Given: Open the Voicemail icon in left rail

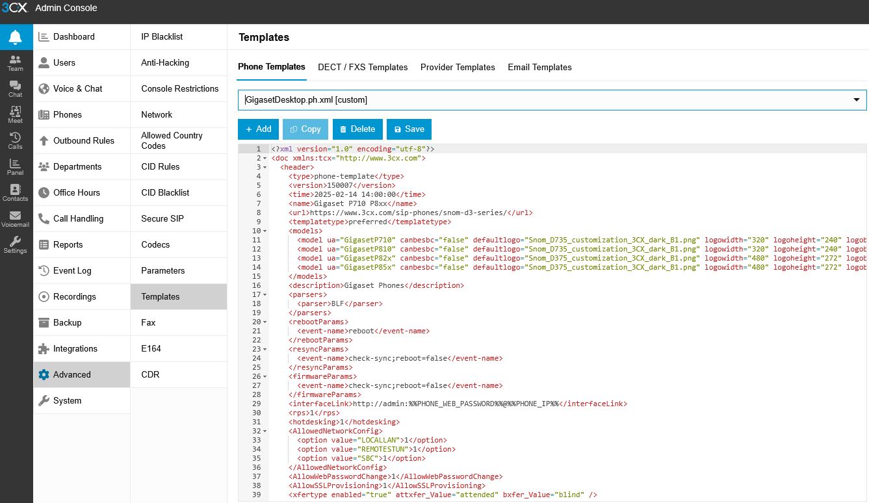Looking at the screenshot, I should pyautogui.click(x=16, y=219).
